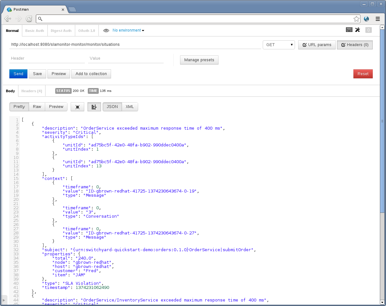
Task: Click the vertical scrollbar down arrow
Action: (x=382, y=302)
